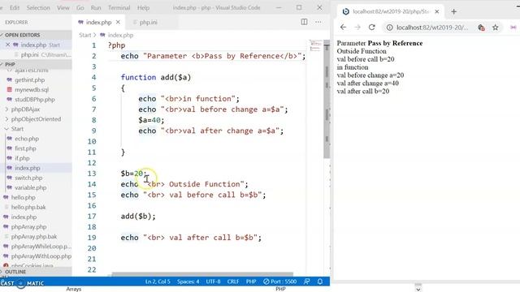The width and height of the screenshot is (520, 292).
Task: Click the cookies blocked icon in address bar
Action: 481,28
